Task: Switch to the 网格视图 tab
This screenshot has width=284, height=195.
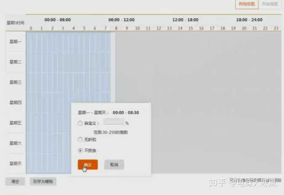Action: tap(246, 4)
